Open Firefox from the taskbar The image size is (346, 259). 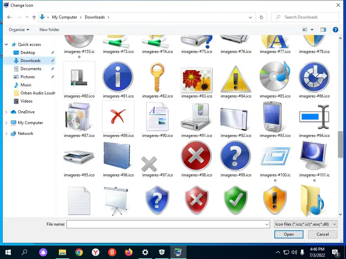tap(129, 252)
